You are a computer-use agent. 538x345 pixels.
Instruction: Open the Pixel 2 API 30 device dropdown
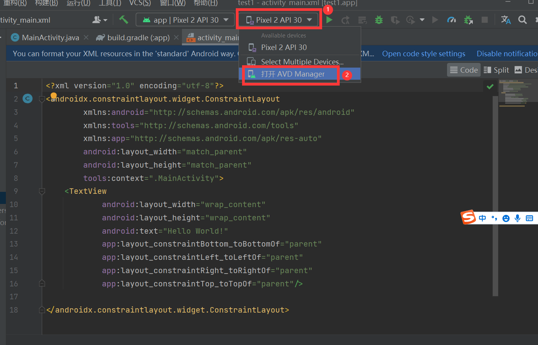[x=278, y=19]
